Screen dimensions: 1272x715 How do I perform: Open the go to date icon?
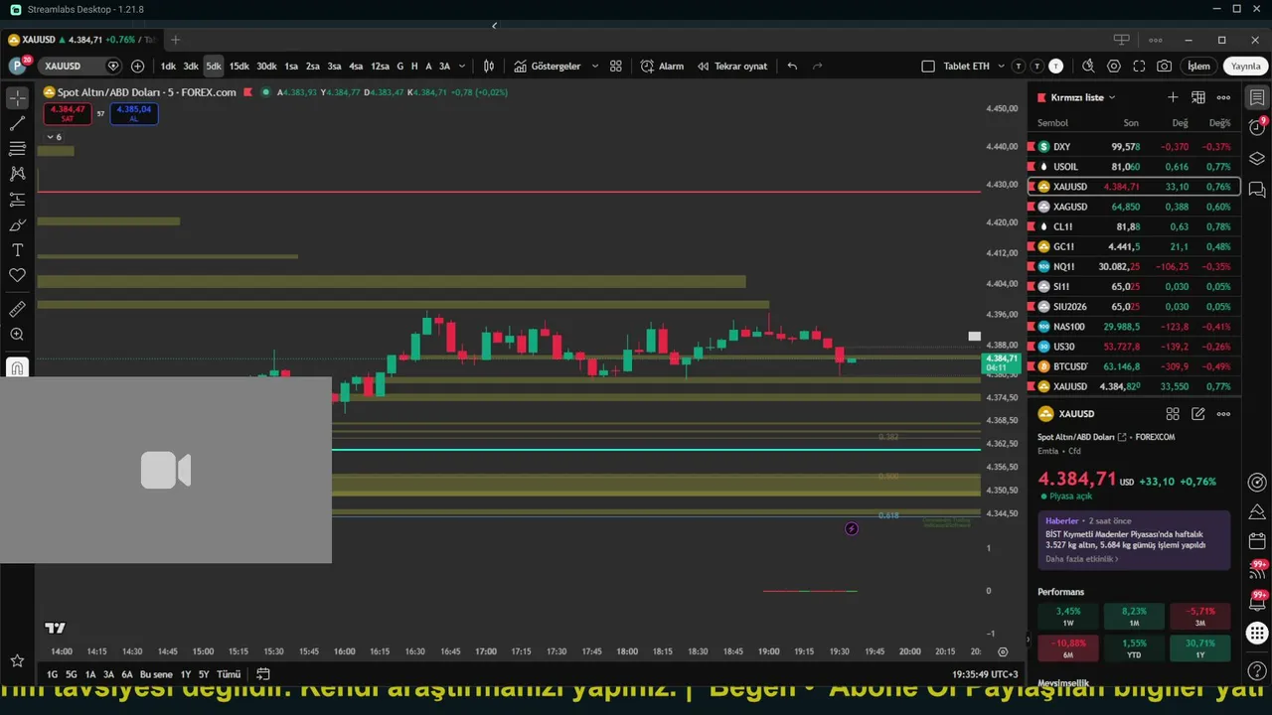pyautogui.click(x=263, y=674)
